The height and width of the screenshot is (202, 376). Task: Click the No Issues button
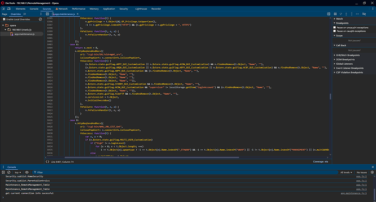pyautogui.click(x=362, y=172)
